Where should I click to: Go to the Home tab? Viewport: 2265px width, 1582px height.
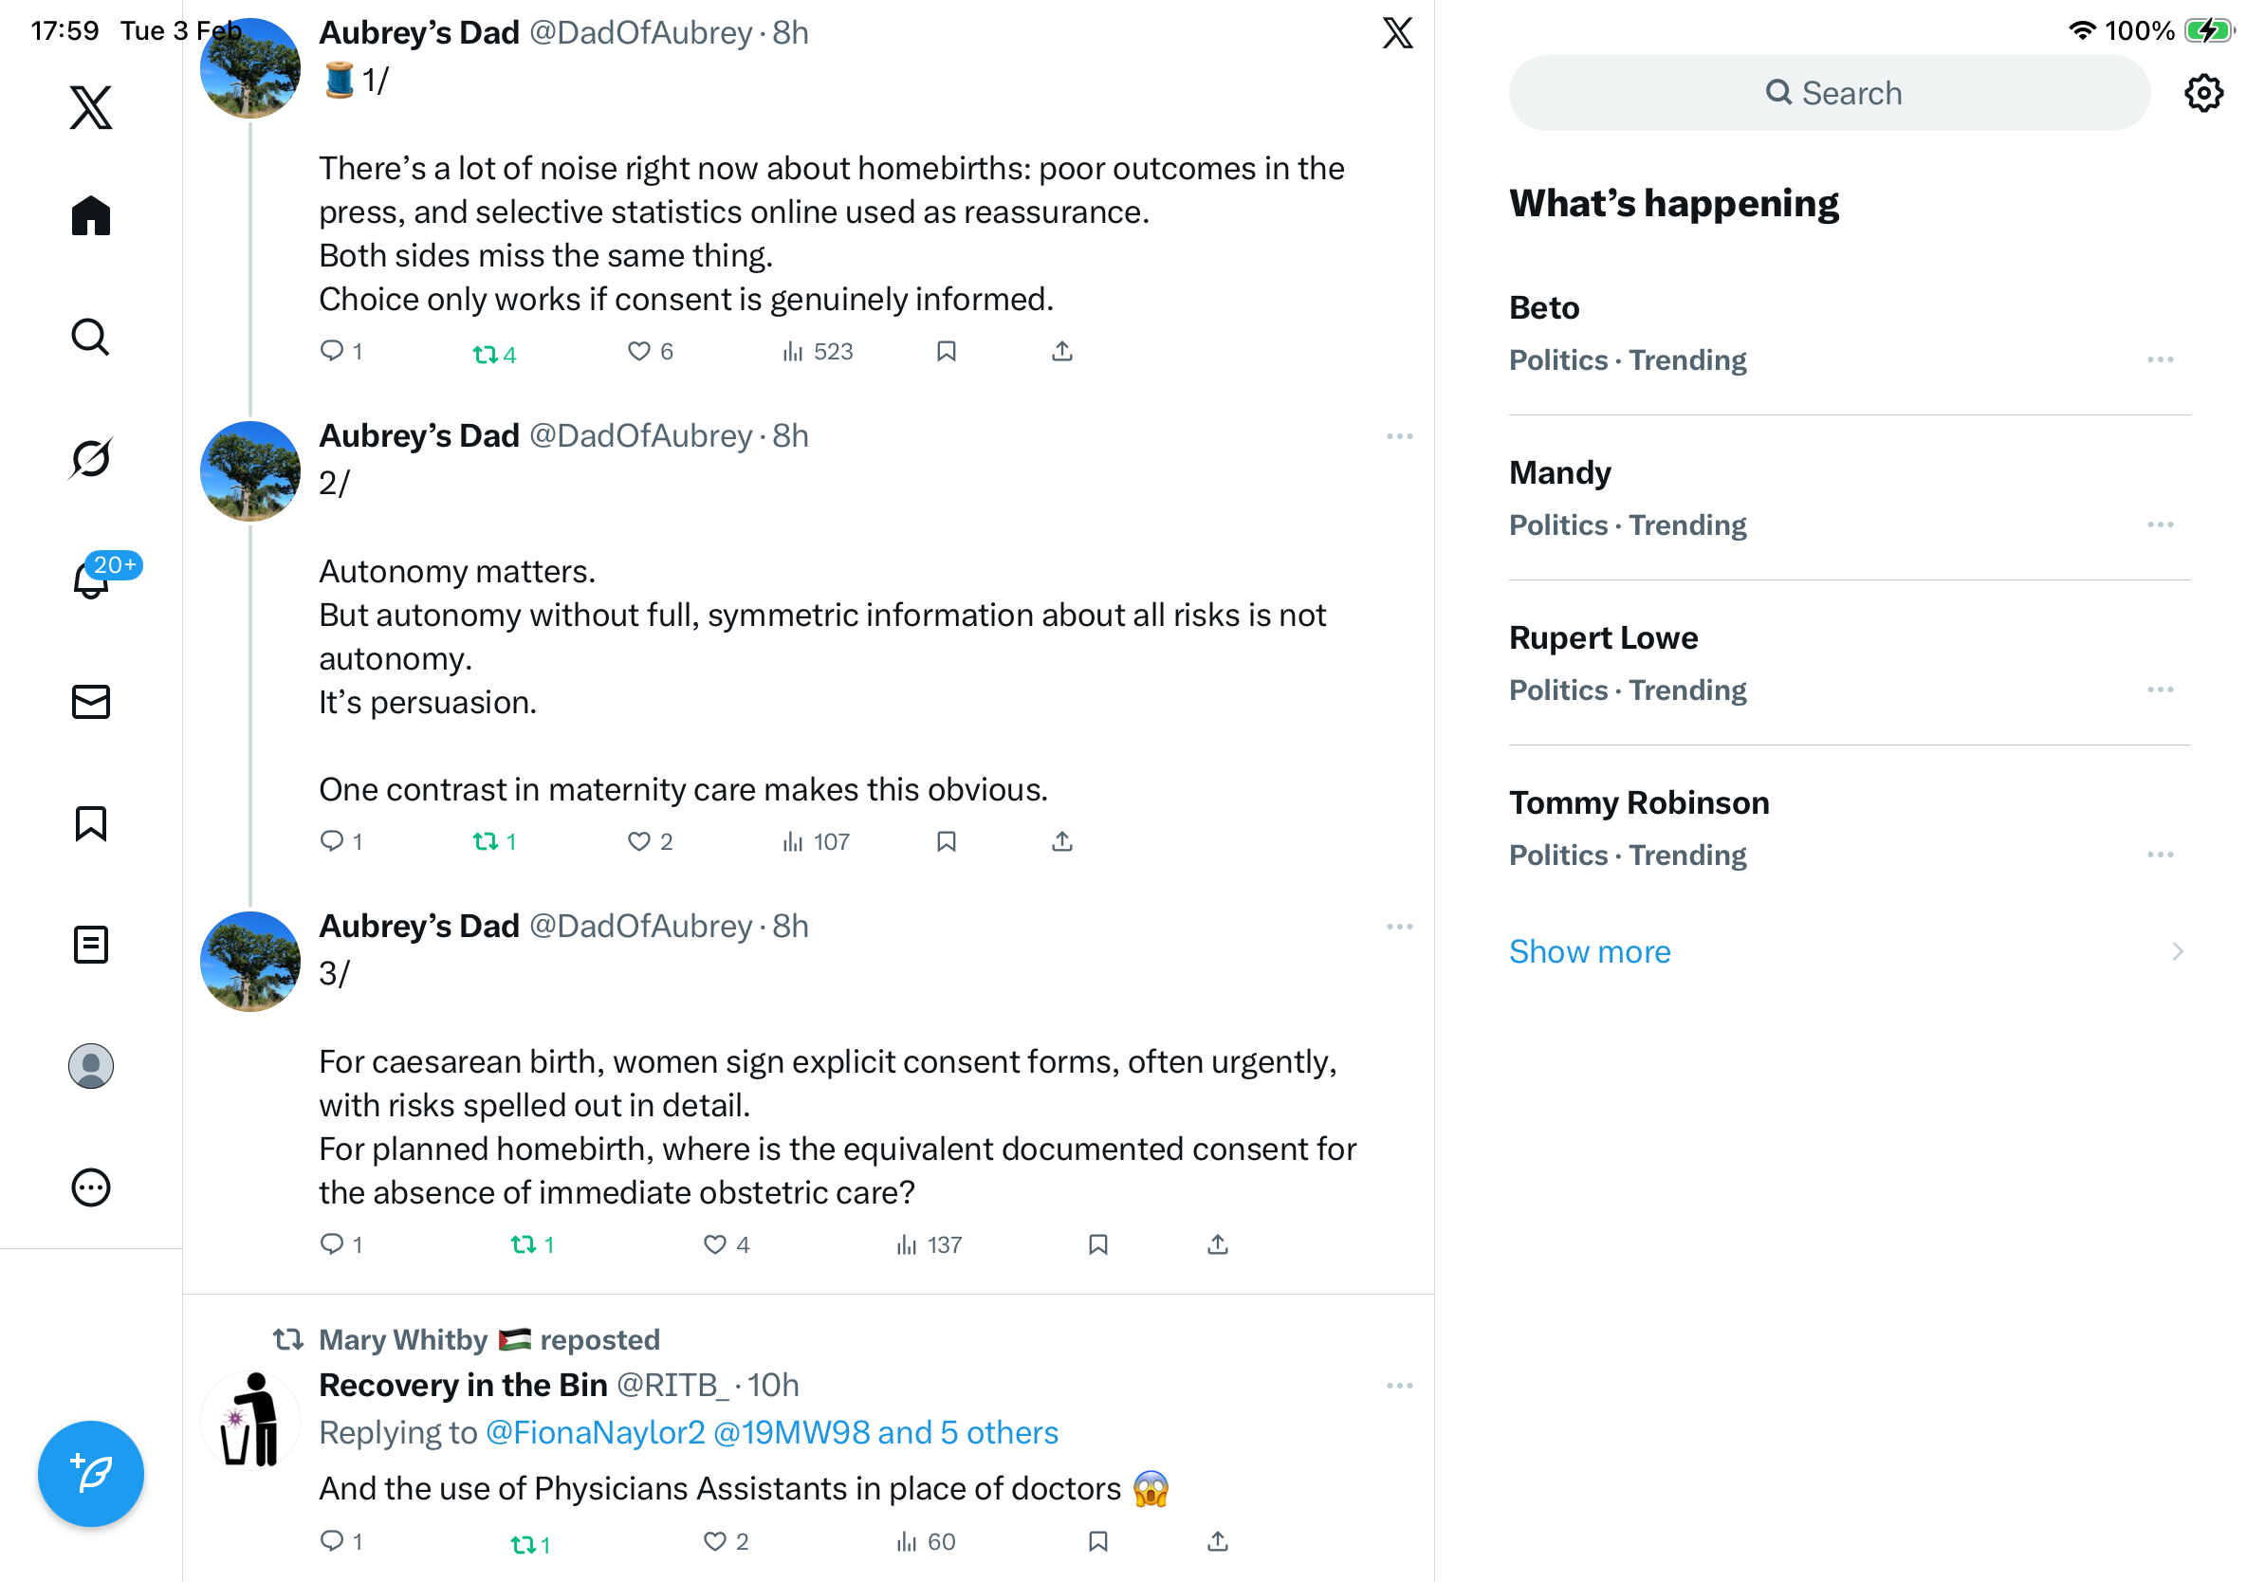point(91,215)
